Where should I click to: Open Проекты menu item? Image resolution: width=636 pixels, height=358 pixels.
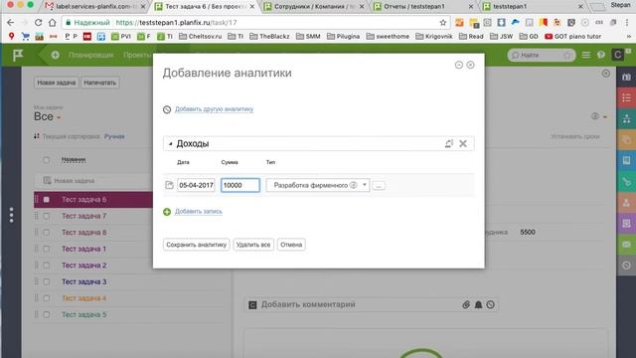[137, 55]
